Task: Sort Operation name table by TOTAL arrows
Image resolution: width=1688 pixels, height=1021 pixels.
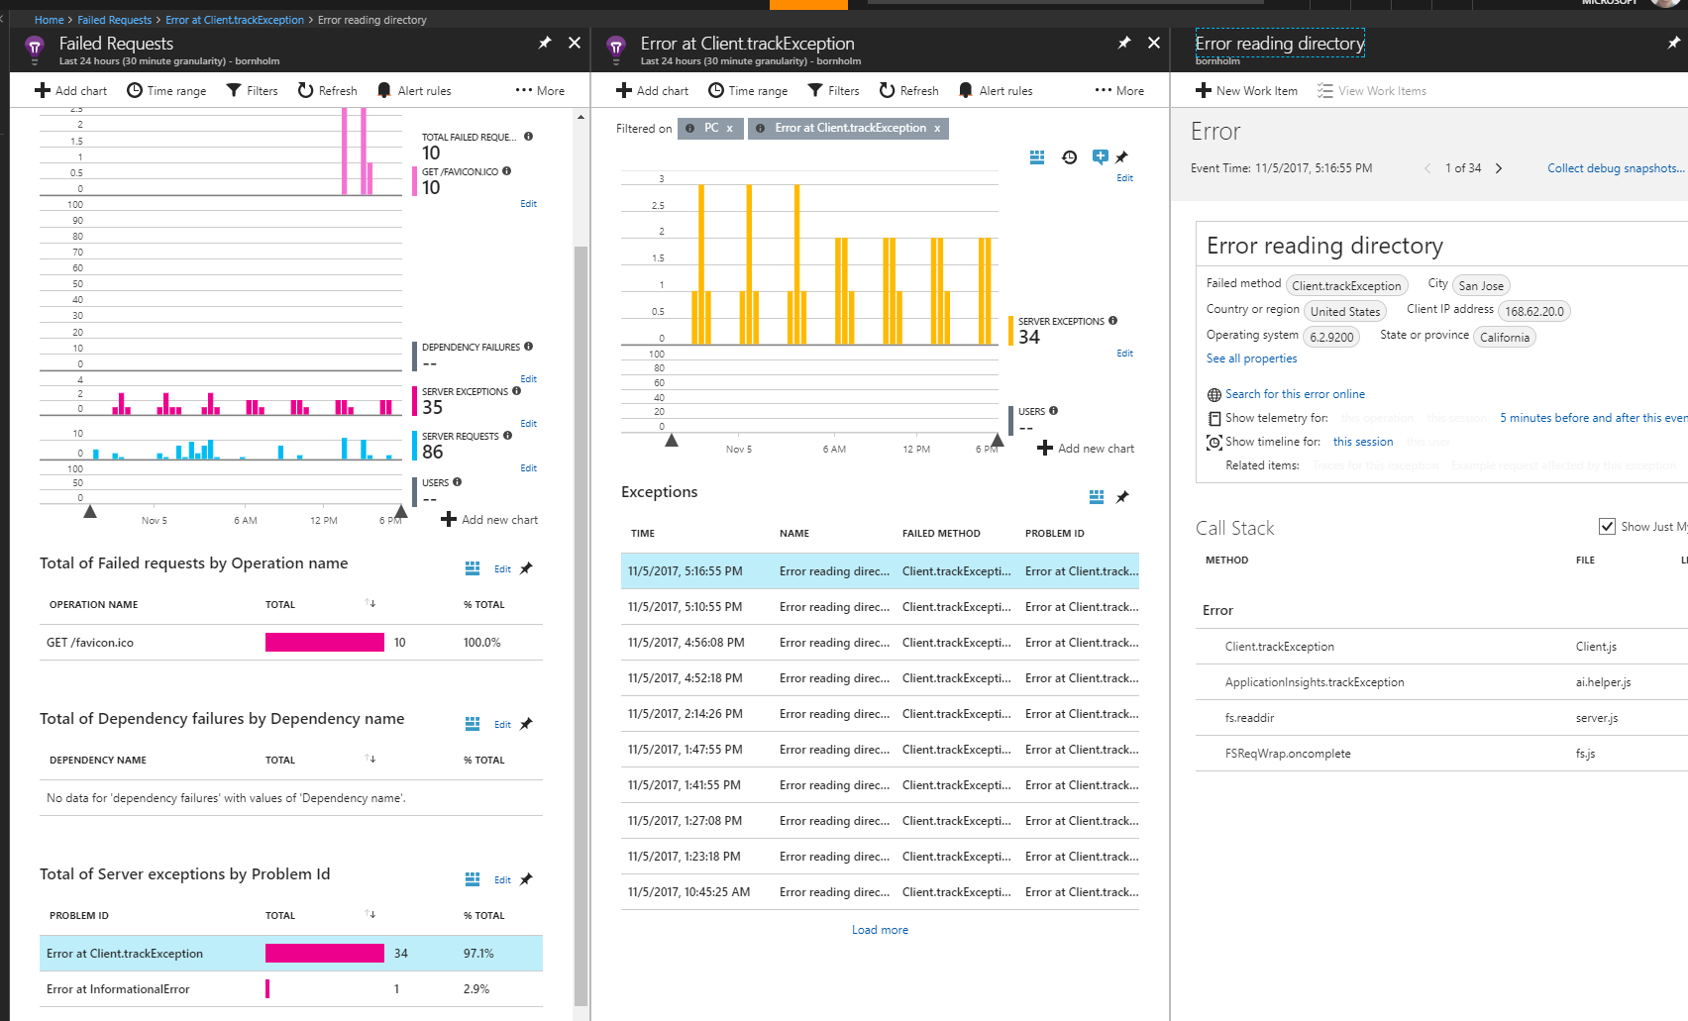Action: click(x=370, y=603)
